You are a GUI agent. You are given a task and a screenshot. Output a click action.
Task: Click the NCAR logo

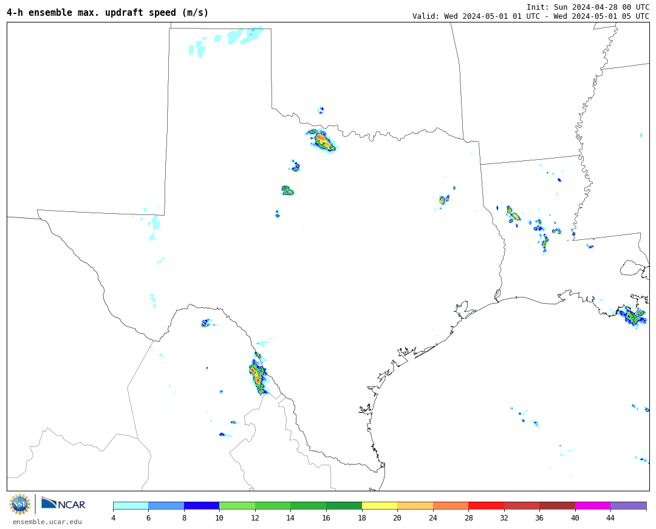(x=63, y=503)
